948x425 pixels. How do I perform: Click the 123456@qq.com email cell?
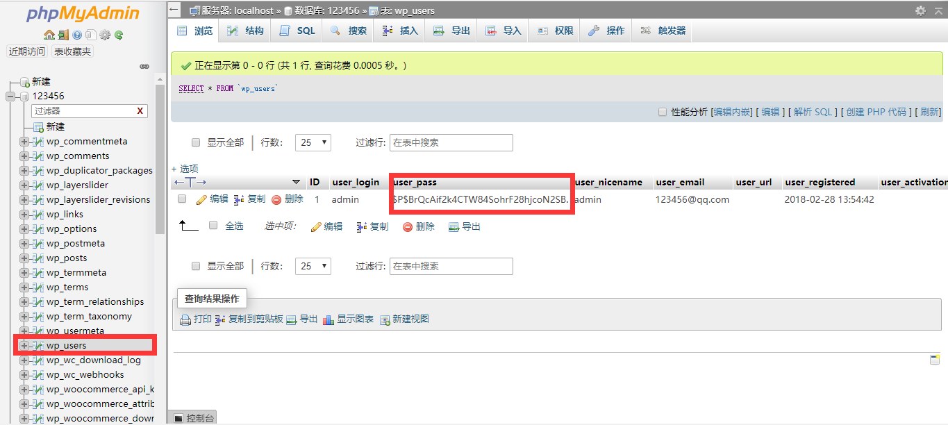coord(692,199)
